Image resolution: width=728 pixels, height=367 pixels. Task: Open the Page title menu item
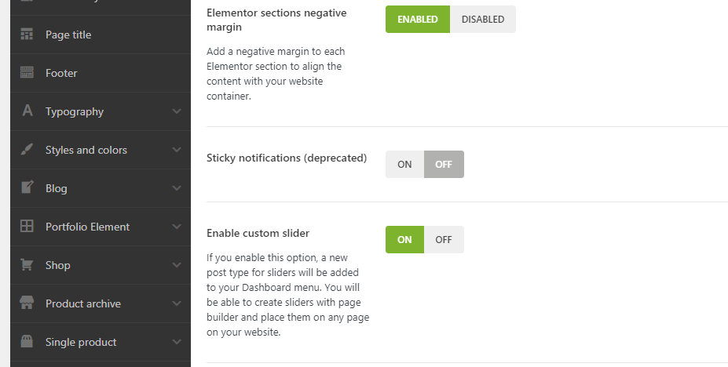(68, 35)
